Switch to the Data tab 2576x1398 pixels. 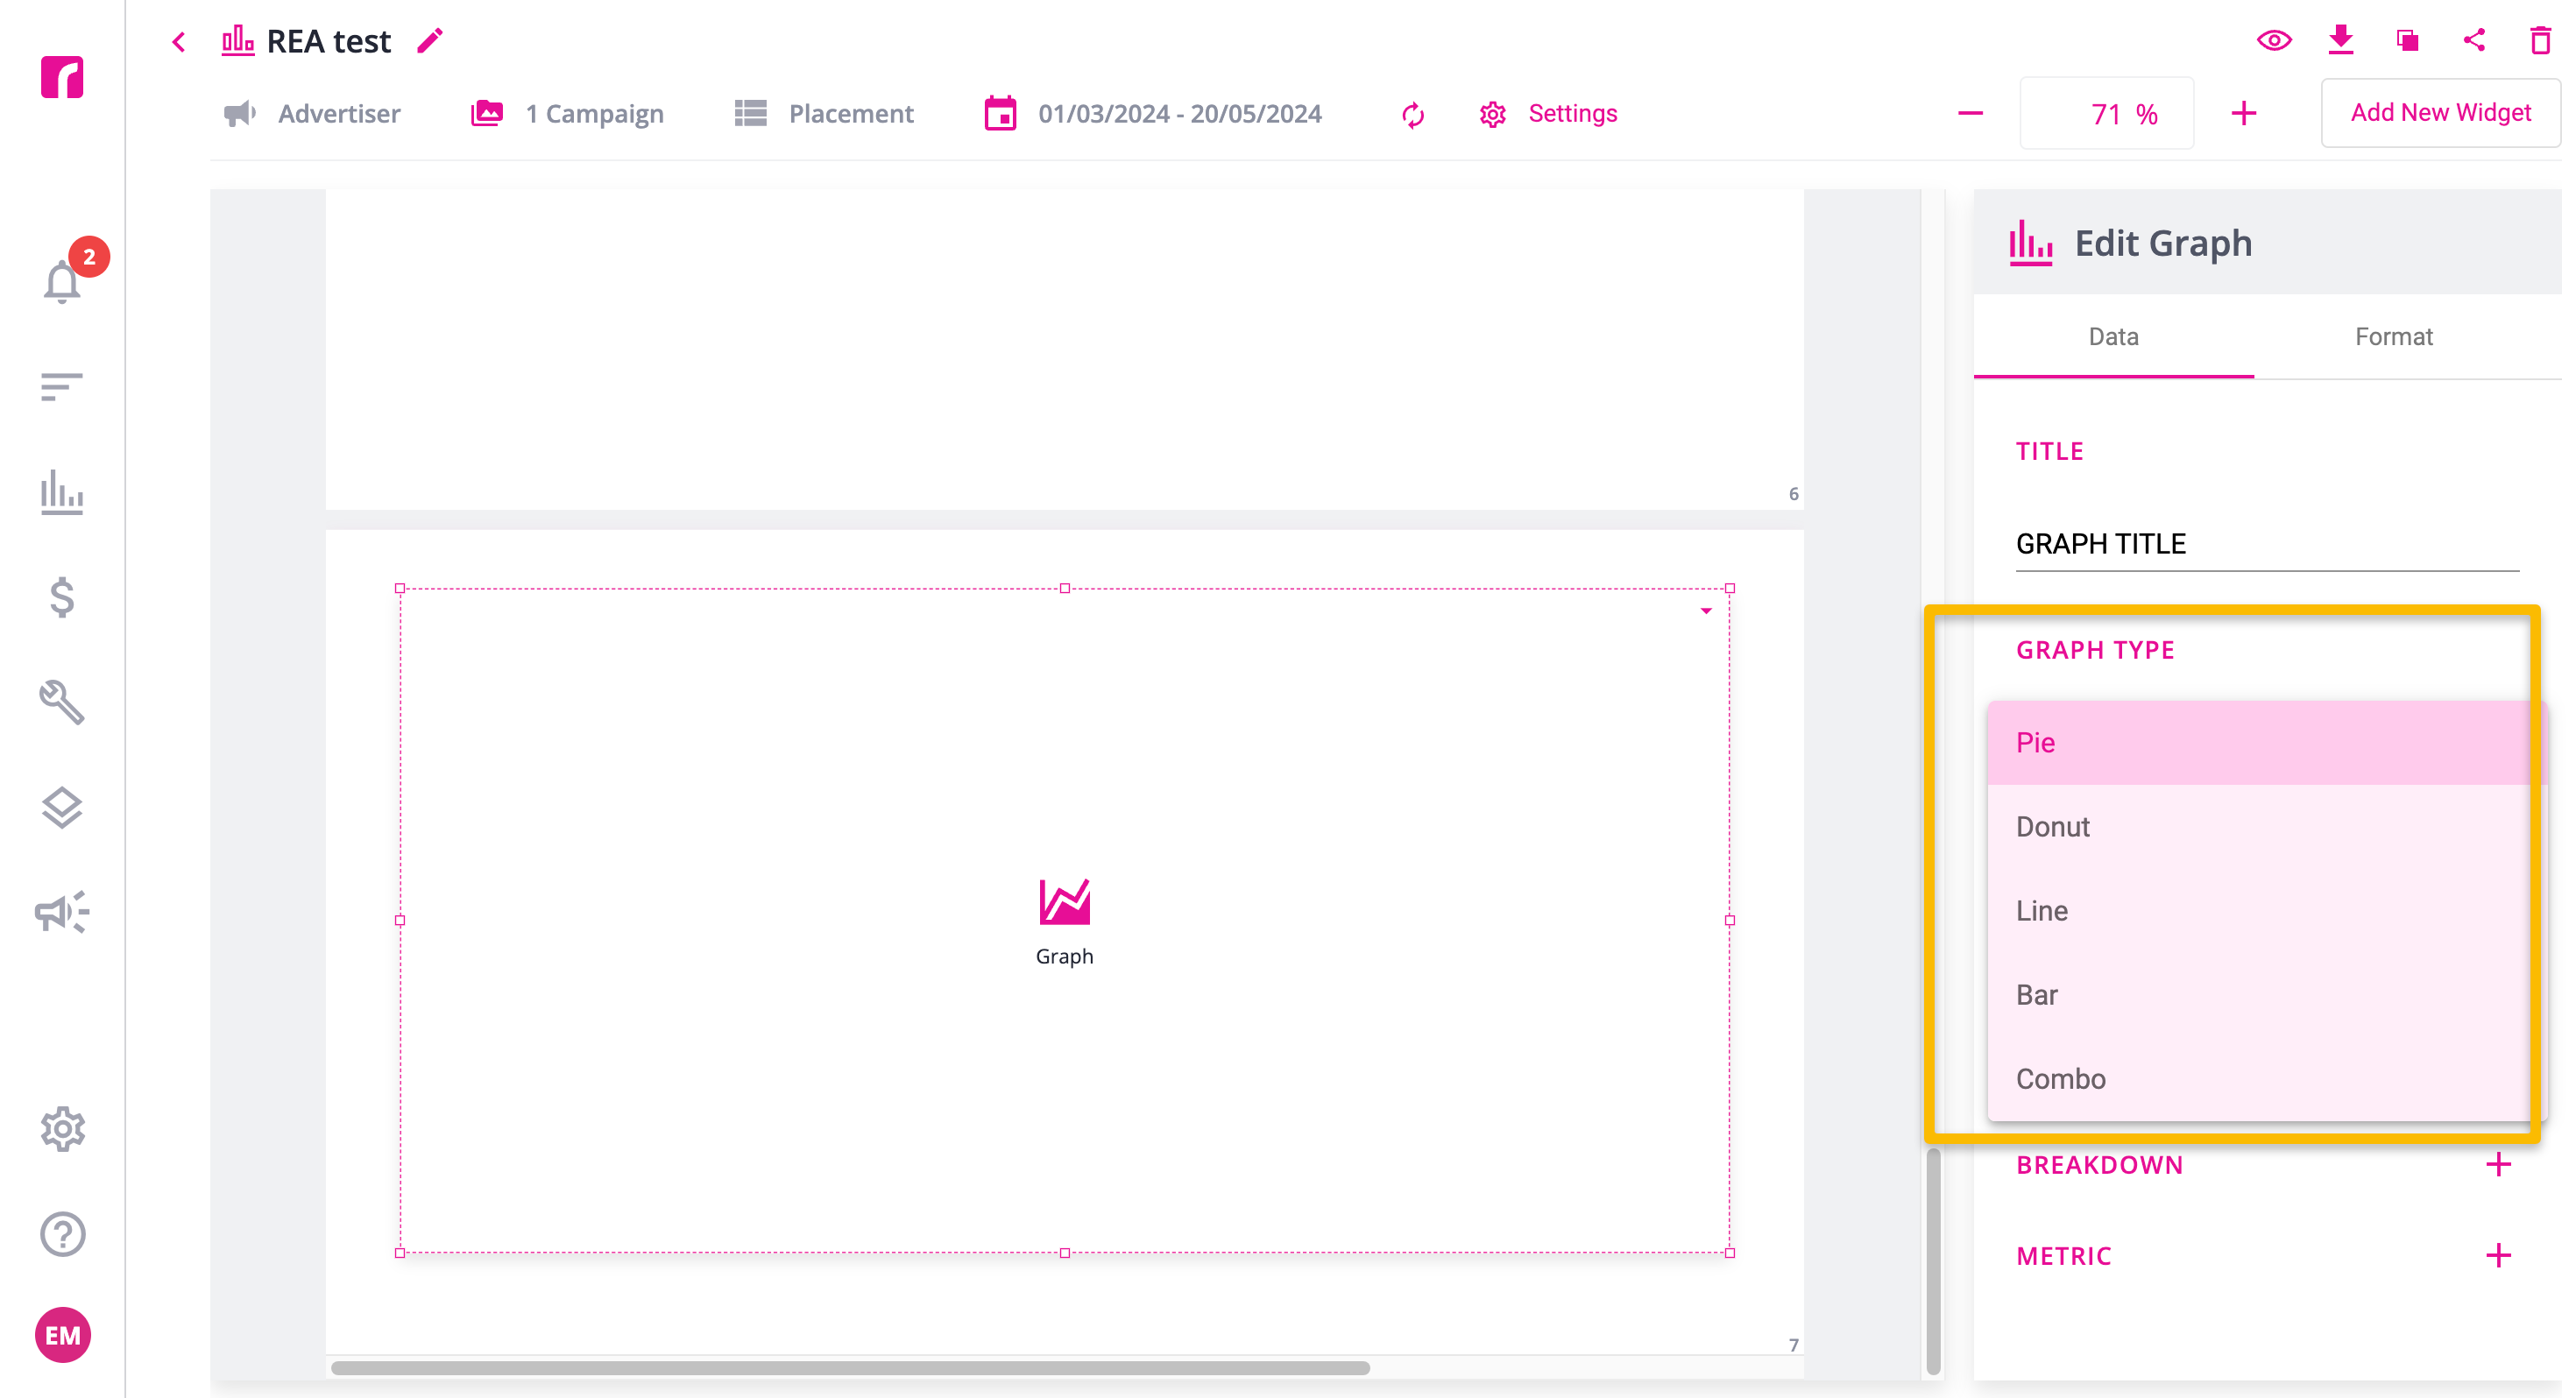2113,337
